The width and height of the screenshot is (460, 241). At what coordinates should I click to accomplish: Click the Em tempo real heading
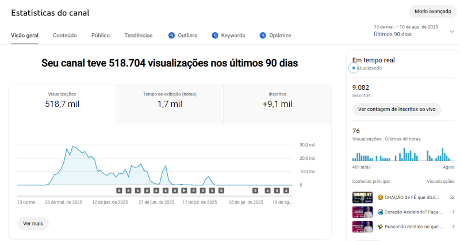pyautogui.click(x=373, y=60)
